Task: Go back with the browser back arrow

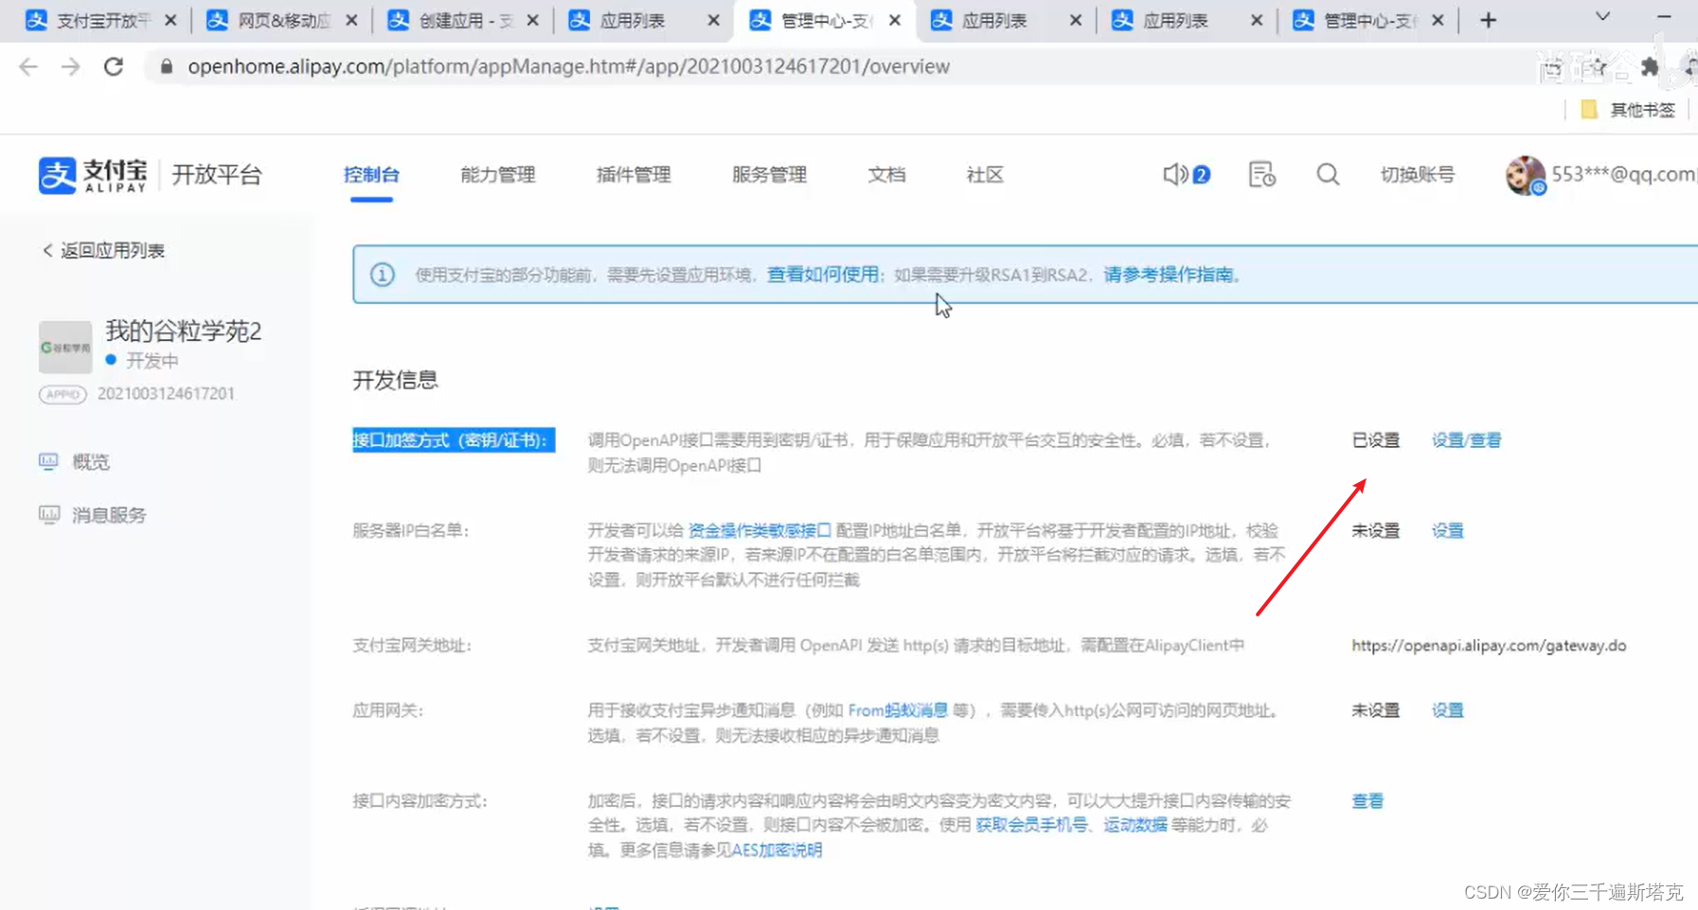Action: [28, 66]
